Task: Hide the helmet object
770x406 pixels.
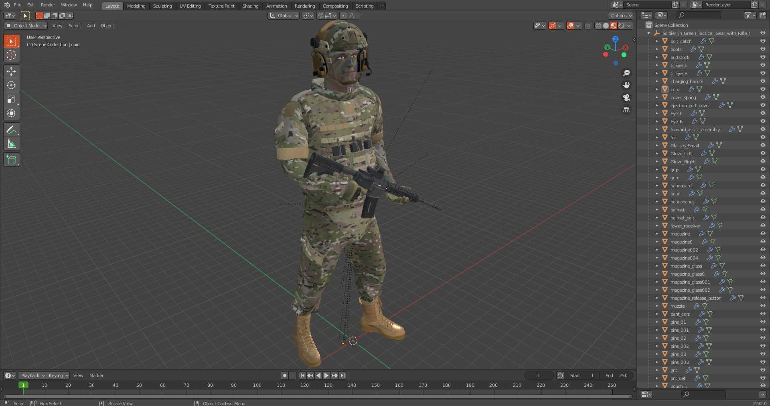Action: pyautogui.click(x=763, y=209)
